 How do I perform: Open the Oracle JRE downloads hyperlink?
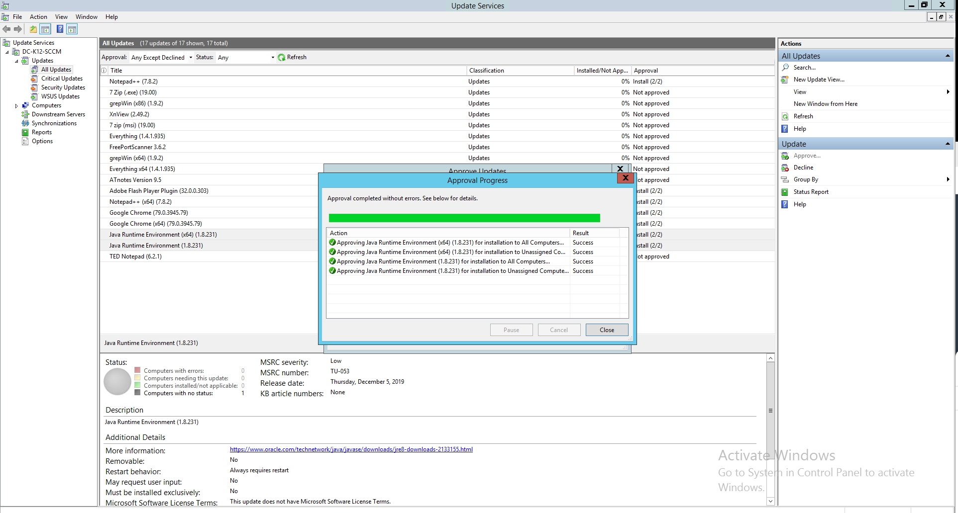pyautogui.click(x=351, y=449)
